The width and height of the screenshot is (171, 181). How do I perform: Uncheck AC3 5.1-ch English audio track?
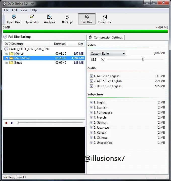[91, 81]
